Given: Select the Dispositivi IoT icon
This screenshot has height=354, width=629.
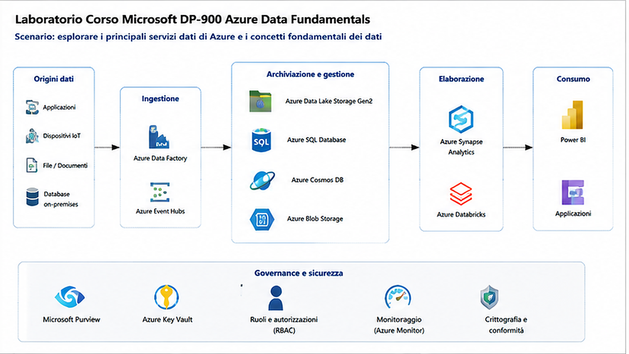Looking at the screenshot, I should point(32,136).
